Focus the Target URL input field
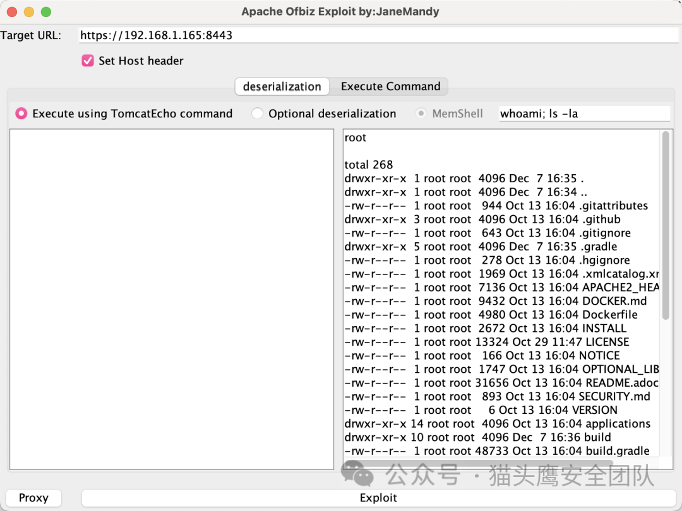This screenshot has height=511, width=682. tap(378, 35)
